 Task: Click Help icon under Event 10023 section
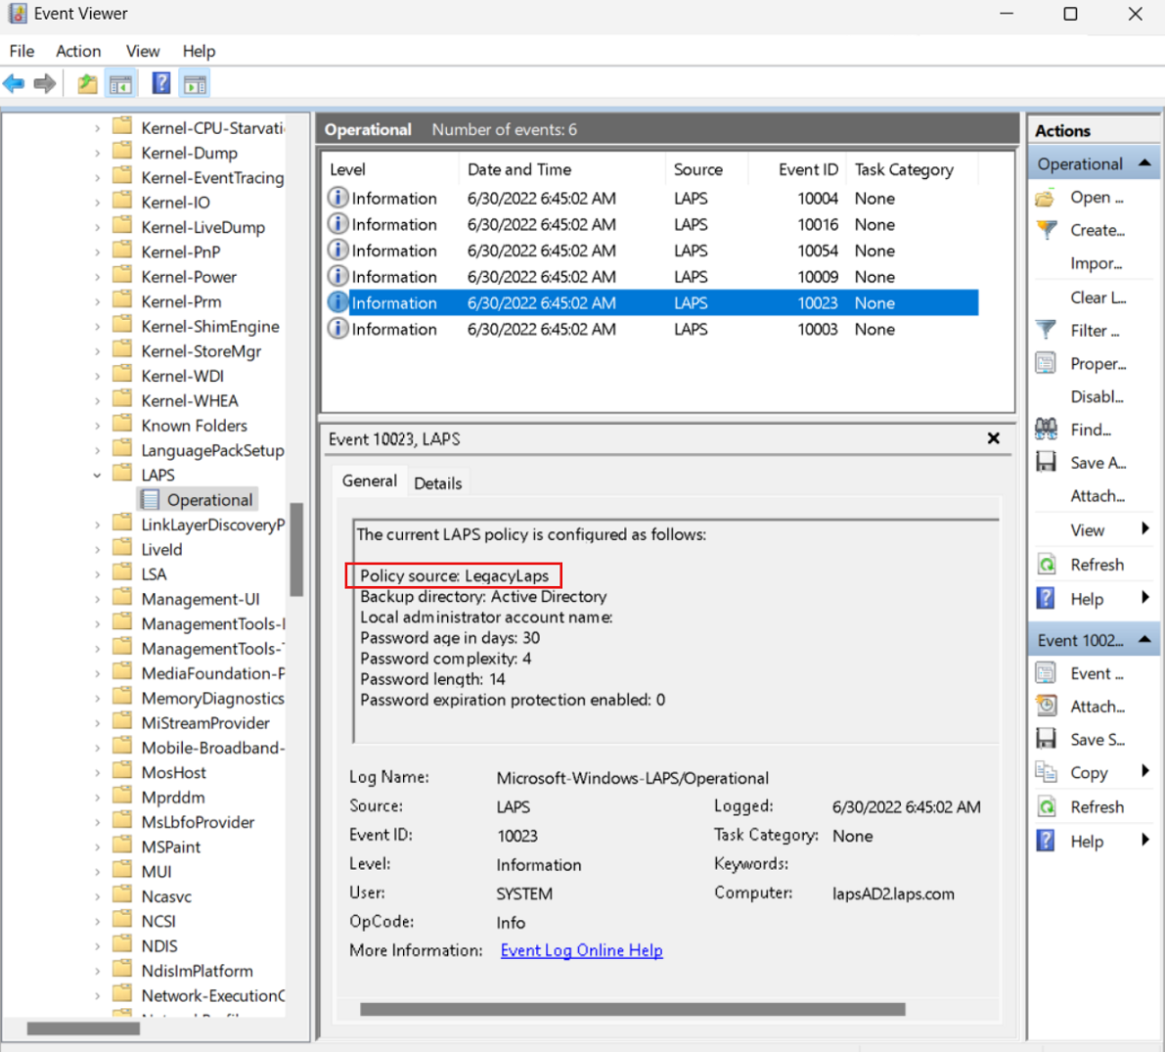[x=1046, y=841]
